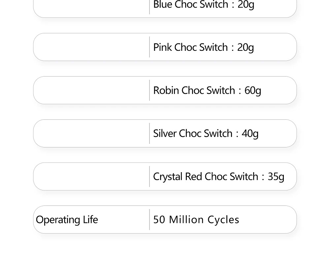Select the Silver Choc Switch 40g text
This screenshot has width=330, height=253.
[206, 134]
